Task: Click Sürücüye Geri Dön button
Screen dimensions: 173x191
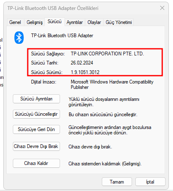Action: coord(36,129)
